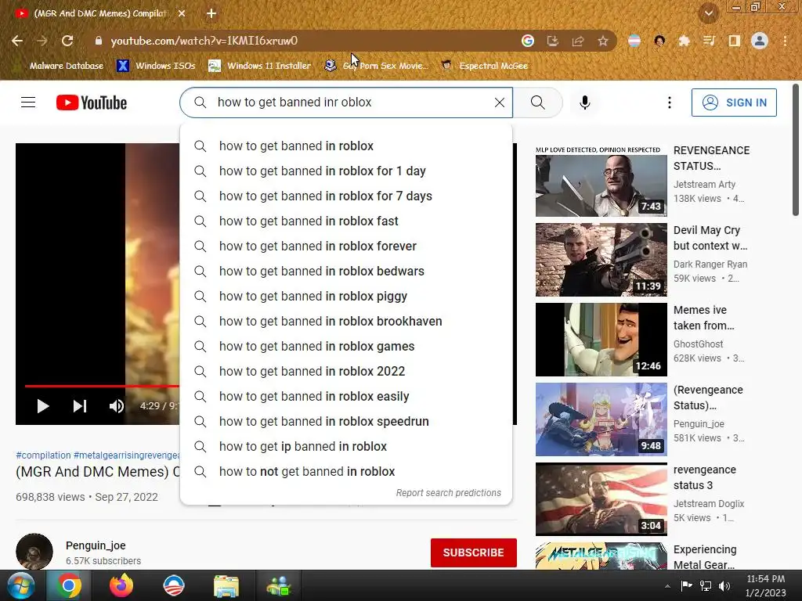Open the Windows ISOs bookmark
This screenshot has width=802, height=601.
(157, 66)
